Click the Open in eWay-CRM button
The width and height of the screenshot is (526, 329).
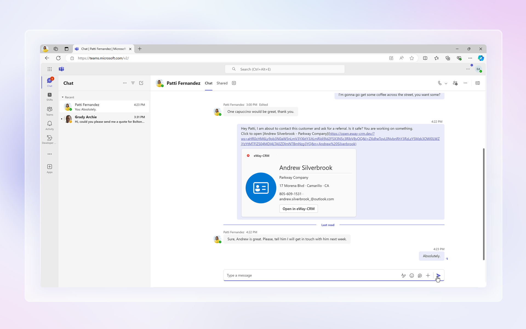click(299, 209)
